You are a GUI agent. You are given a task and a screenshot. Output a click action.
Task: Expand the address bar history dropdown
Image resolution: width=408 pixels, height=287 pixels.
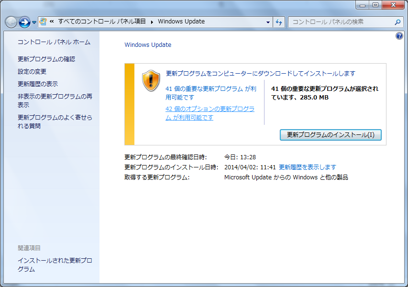click(268, 22)
